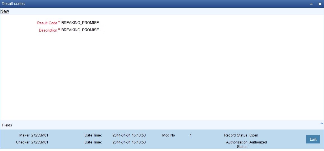This screenshot has height=151, width=324.
Task: Exit the Result codes screen
Action: [x=313, y=139]
